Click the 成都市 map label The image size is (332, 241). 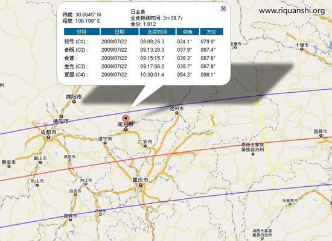coord(48,133)
